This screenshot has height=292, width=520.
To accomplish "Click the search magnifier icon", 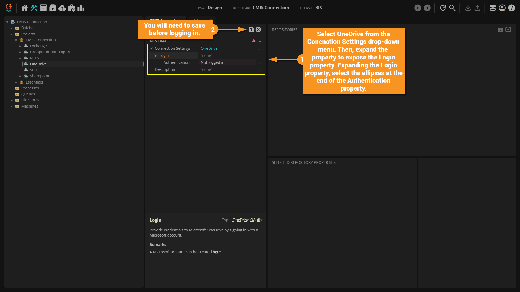I will coord(452,8).
